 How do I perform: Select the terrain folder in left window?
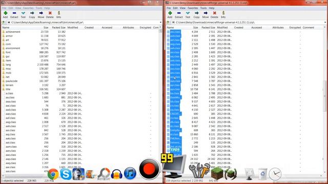tap(9, 85)
